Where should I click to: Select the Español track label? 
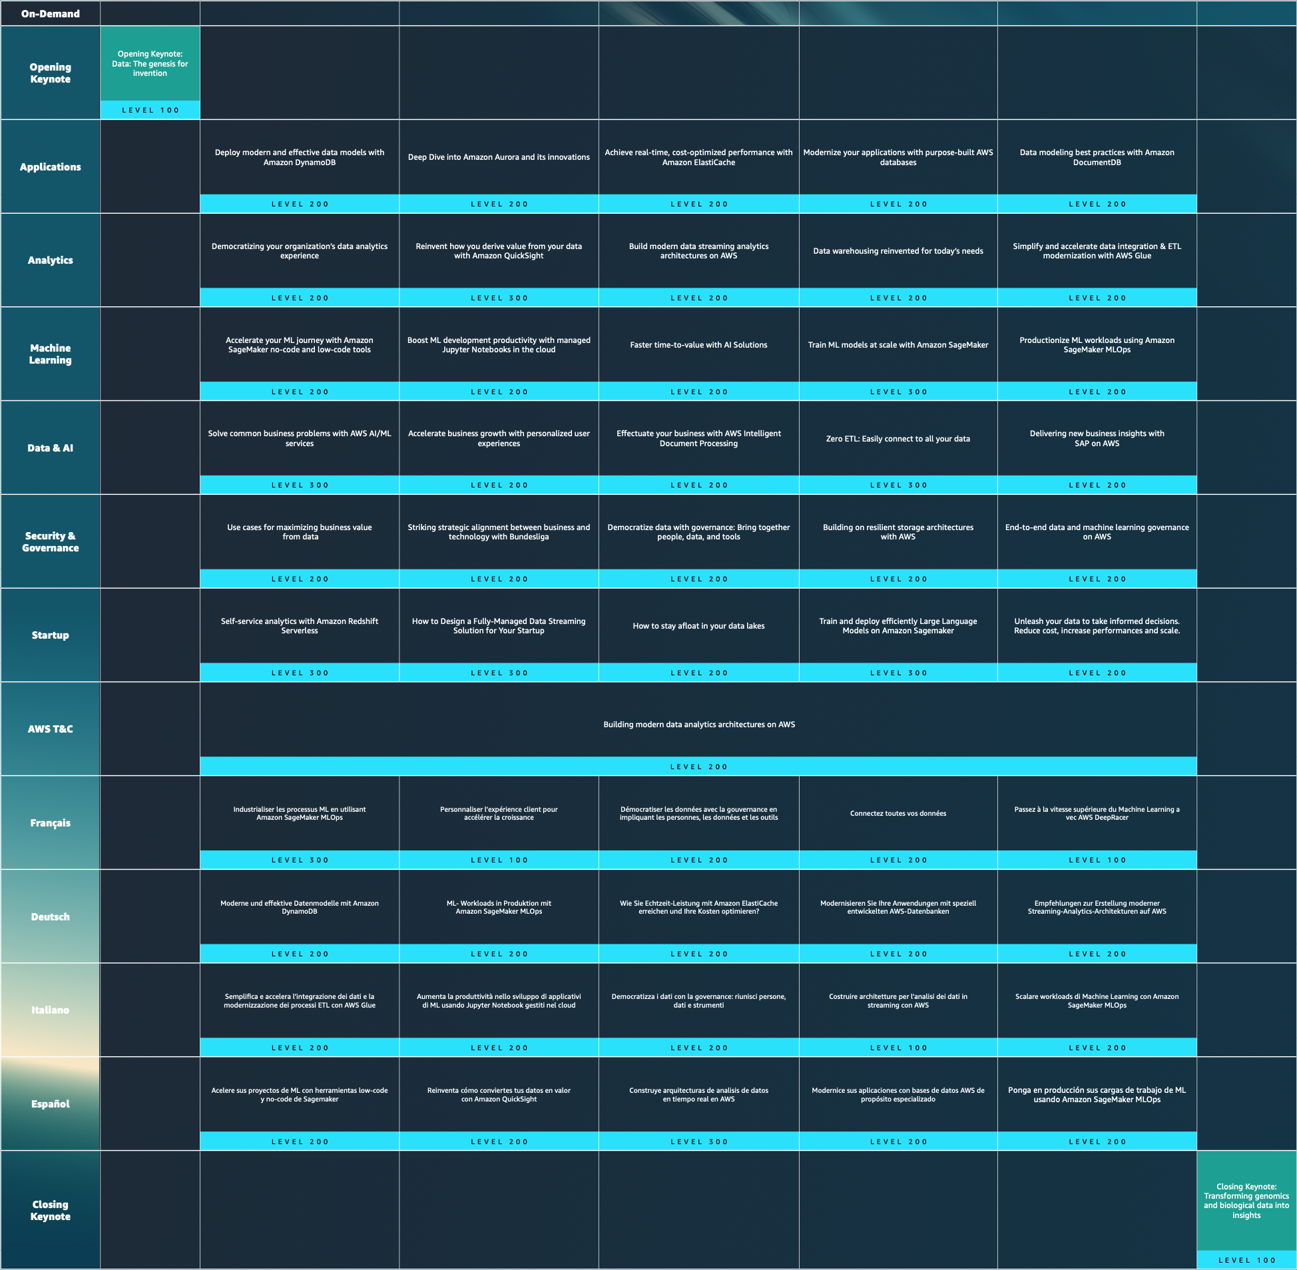(50, 1104)
